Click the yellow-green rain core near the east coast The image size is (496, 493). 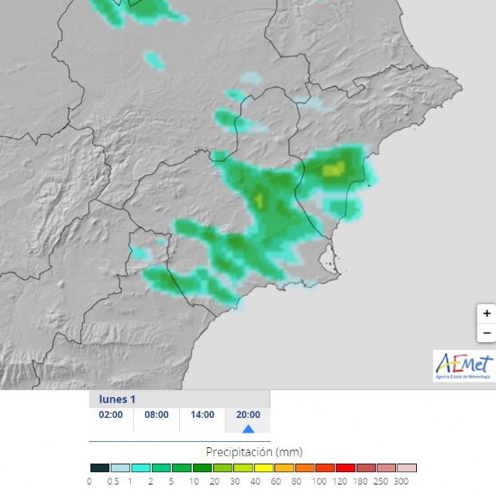coord(333,169)
